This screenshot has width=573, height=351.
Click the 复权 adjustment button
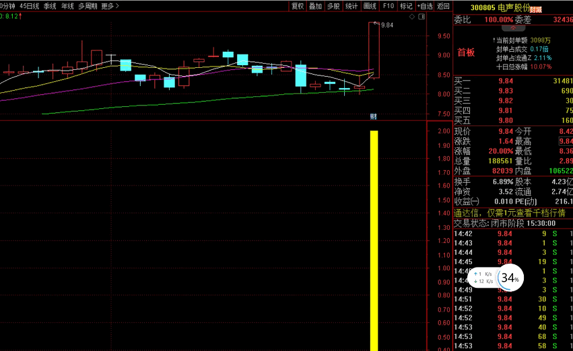click(298, 6)
